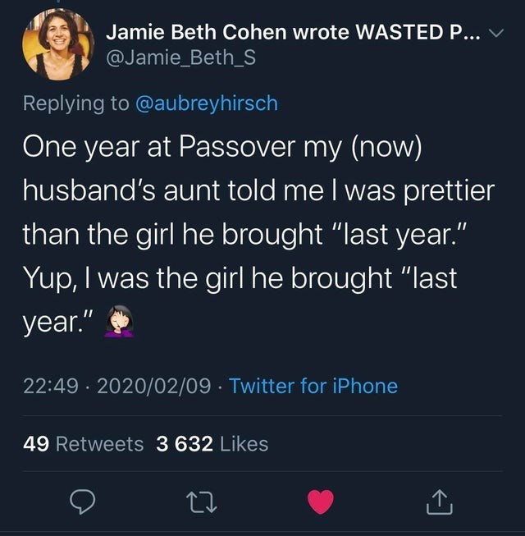Screen dimensions: 525x536
Task: Click the word "prettier" in the tweet
Action: click(x=446, y=191)
